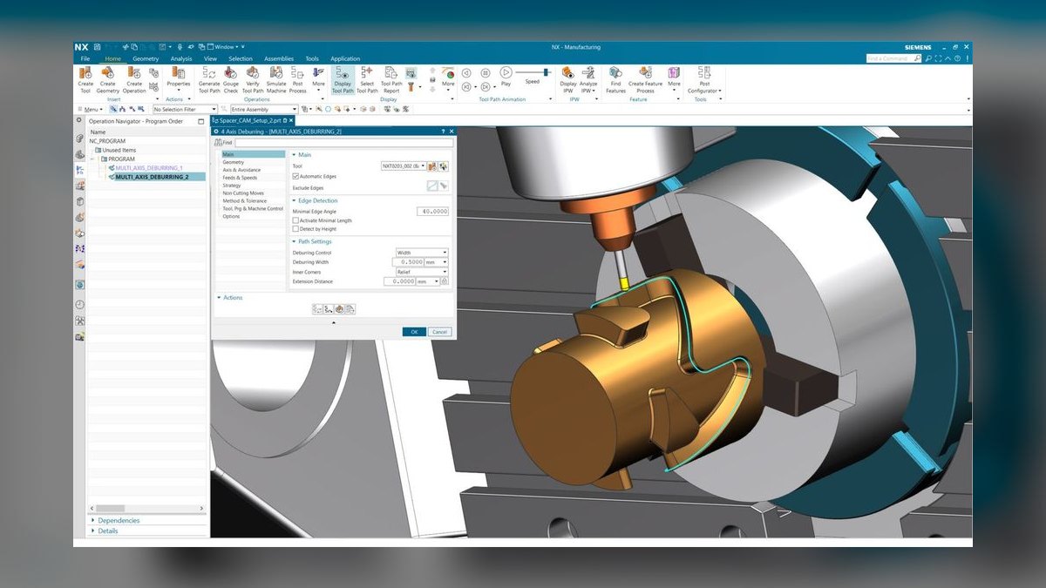
Task: Click Generate Tool Path in ribbon
Action: [x=209, y=79]
